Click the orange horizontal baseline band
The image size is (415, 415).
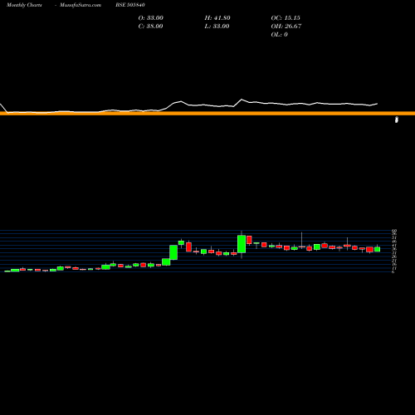click(207, 114)
